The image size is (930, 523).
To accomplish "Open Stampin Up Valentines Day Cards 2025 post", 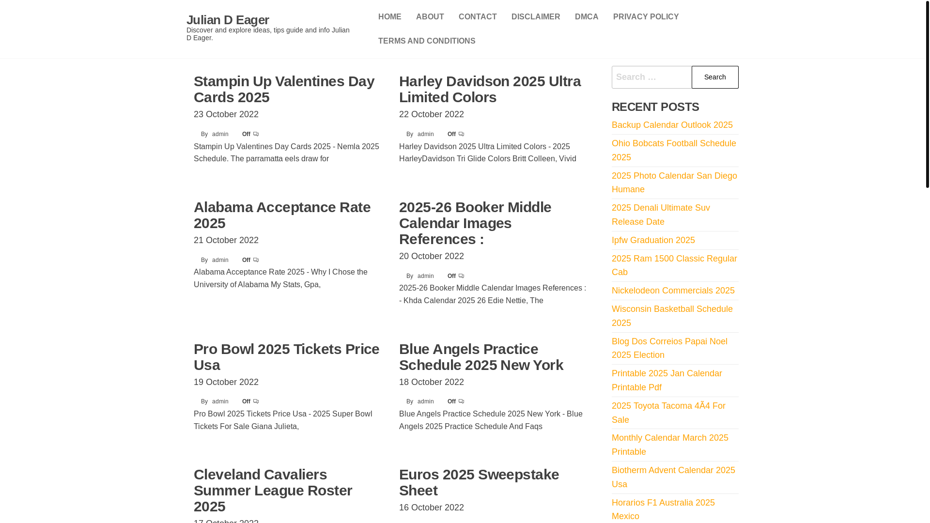I will [x=284, y=89].
